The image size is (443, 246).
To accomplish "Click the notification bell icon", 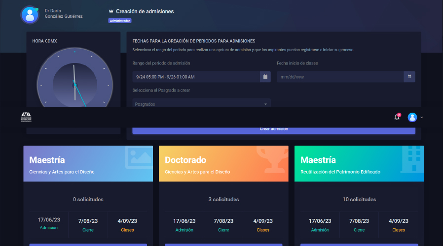I will pos(397,117).
